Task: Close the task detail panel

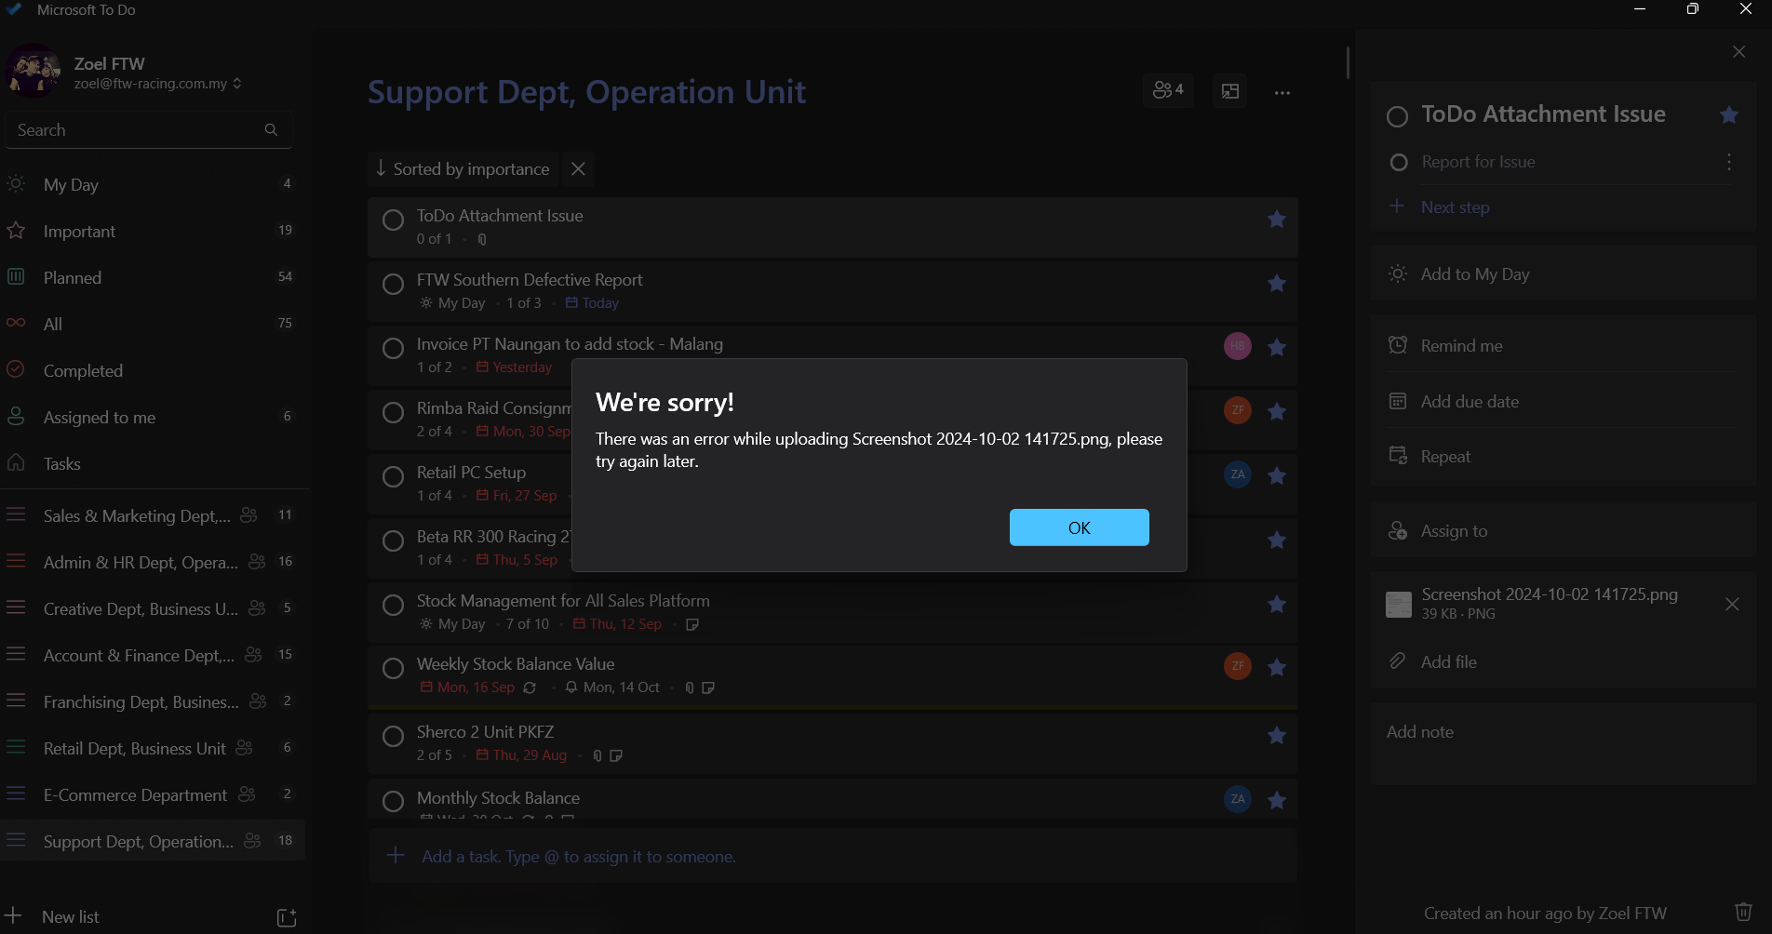Action: 1738,52
